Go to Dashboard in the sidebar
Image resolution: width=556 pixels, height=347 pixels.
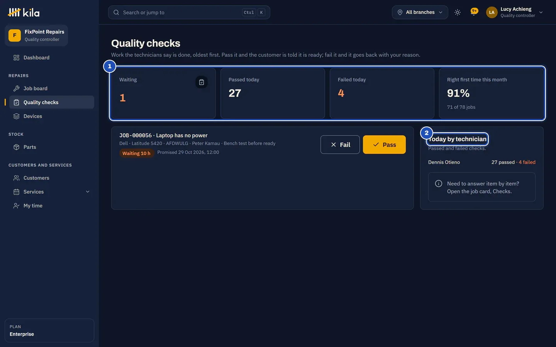point(52,58)
